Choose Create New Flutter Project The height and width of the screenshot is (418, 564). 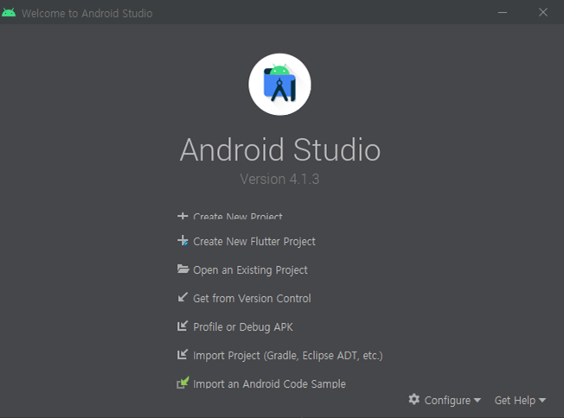point(254,241)
